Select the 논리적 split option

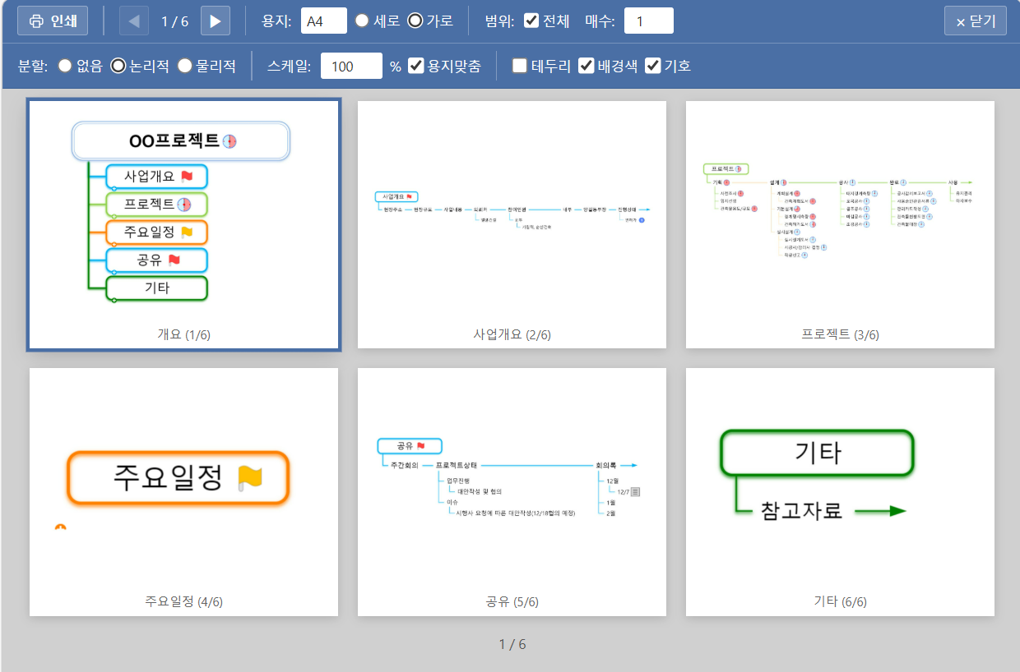tap(120, 66)
